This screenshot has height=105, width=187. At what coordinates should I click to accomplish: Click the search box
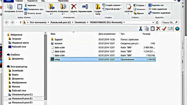click(170, 22)
